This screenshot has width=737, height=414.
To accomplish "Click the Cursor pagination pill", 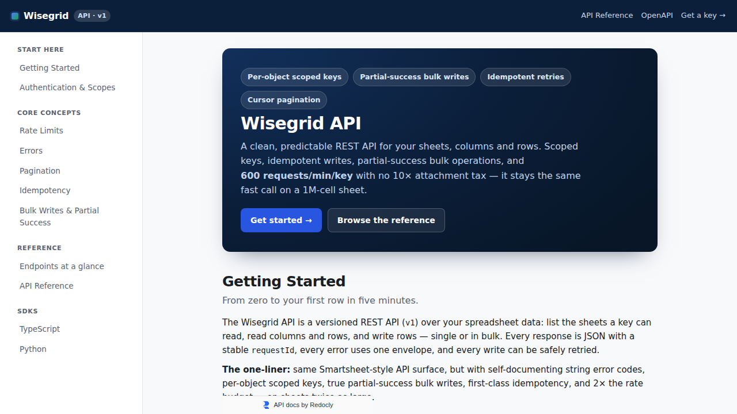I will click(x=284, y=100).
